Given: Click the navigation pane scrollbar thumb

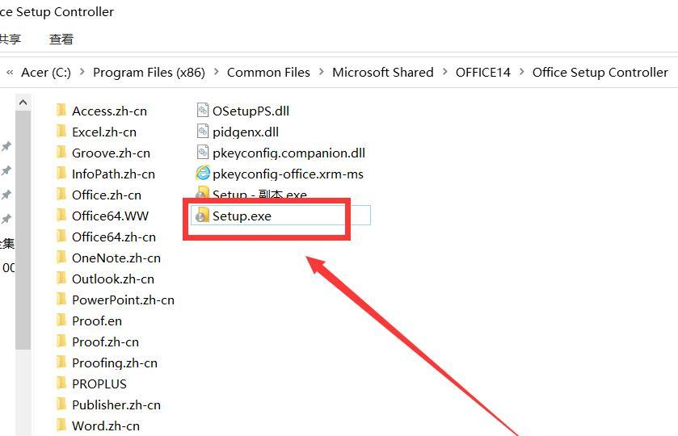Looking at the screenshot, I should 23,229.
